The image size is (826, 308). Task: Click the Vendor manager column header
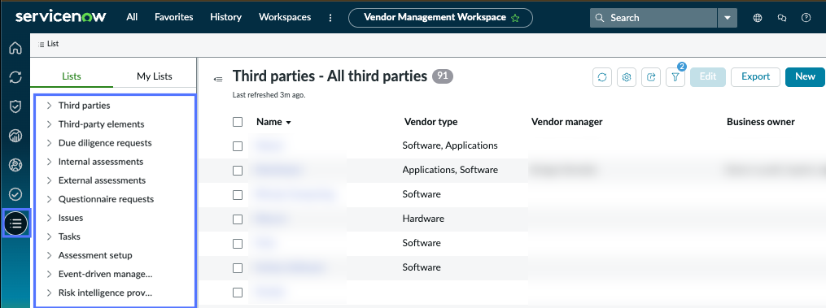[x=567, y=122]
